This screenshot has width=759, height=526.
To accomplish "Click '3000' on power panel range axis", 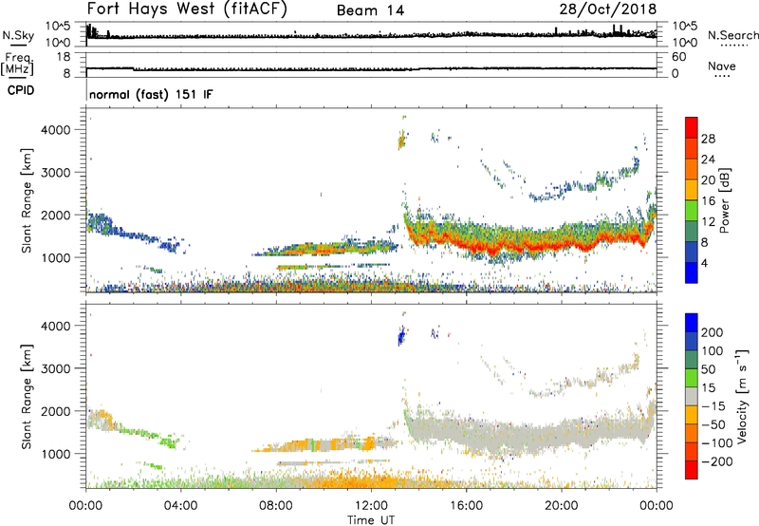I will (56, 173).
